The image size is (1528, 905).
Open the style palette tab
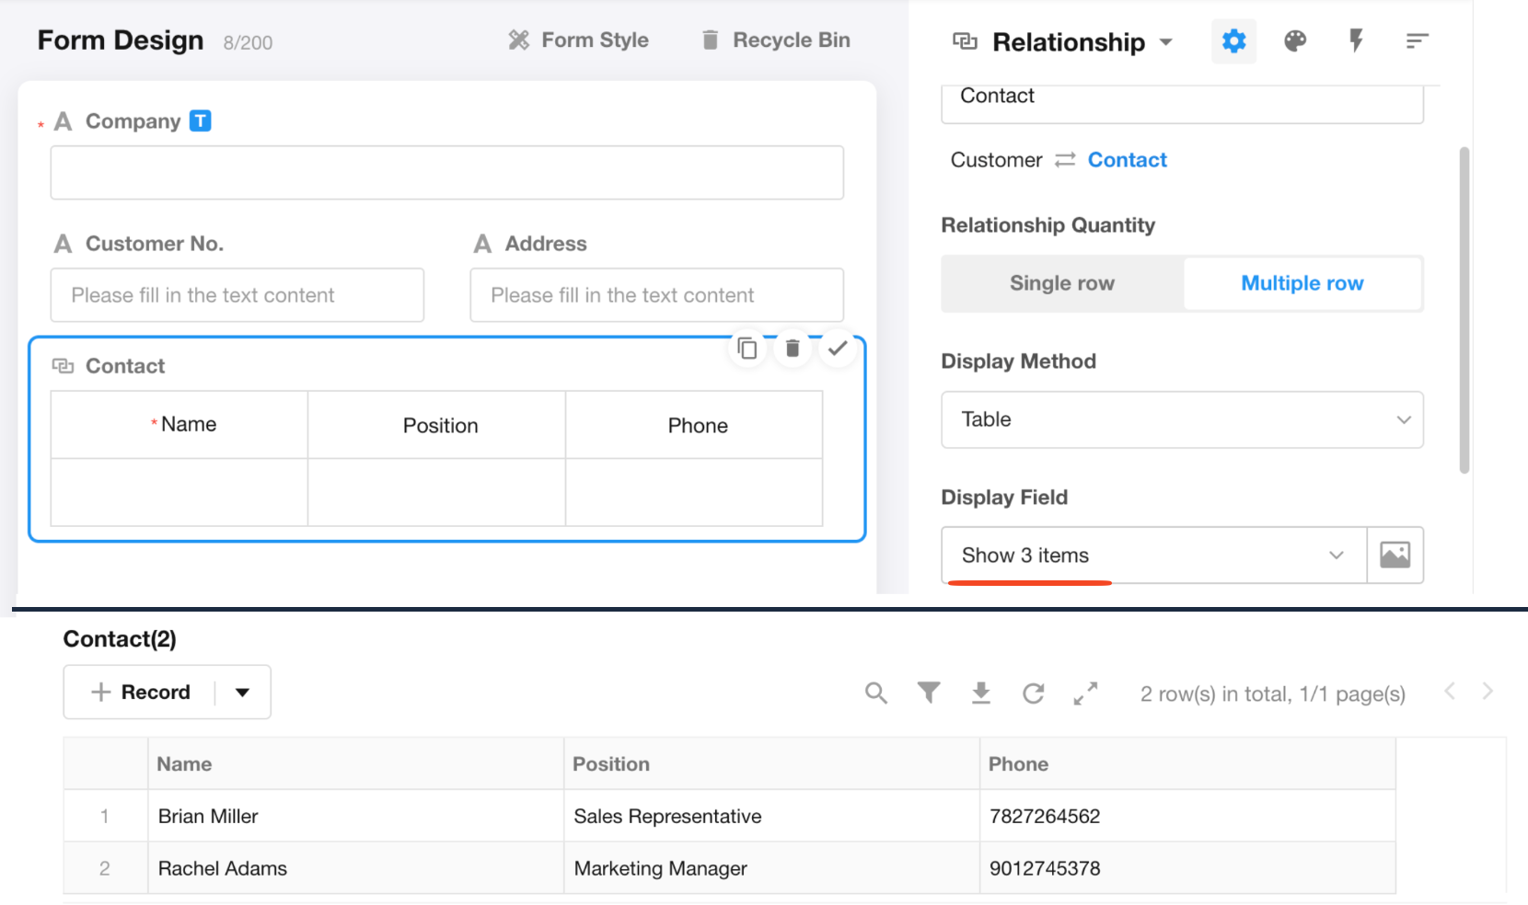[1295, 41]
